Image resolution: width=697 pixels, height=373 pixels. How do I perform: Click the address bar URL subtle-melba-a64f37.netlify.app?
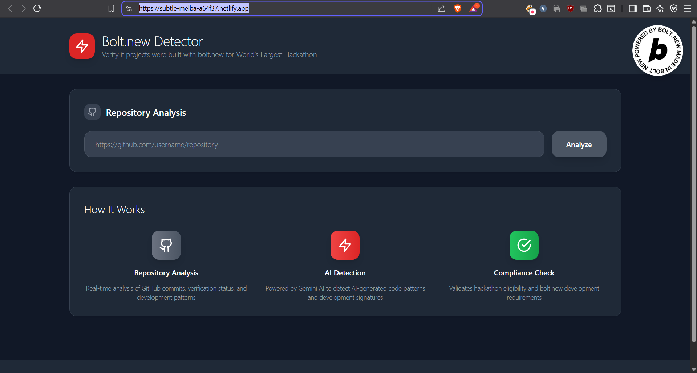tap(194, 8)
